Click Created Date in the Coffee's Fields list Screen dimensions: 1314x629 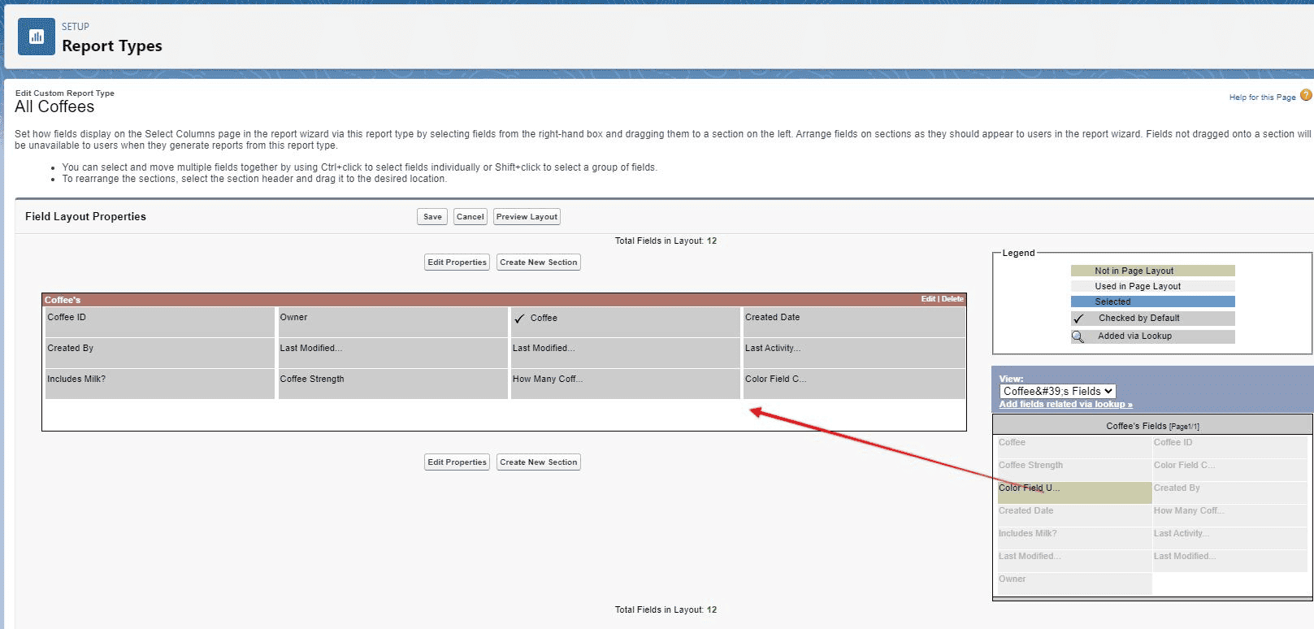[1073, 515]
